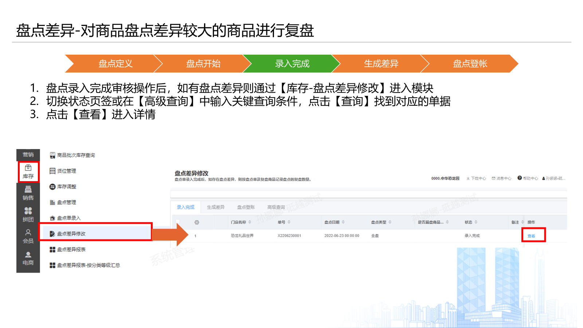583x328 pixels.
Task: Open 盘点差异报表-按分类等级汇总 report entry
Action: [85, 265]
